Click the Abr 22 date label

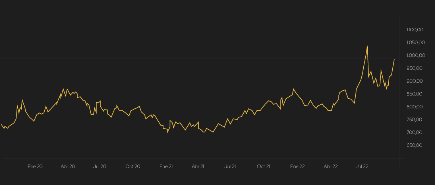pyautogui.click(x=331, y=167)
